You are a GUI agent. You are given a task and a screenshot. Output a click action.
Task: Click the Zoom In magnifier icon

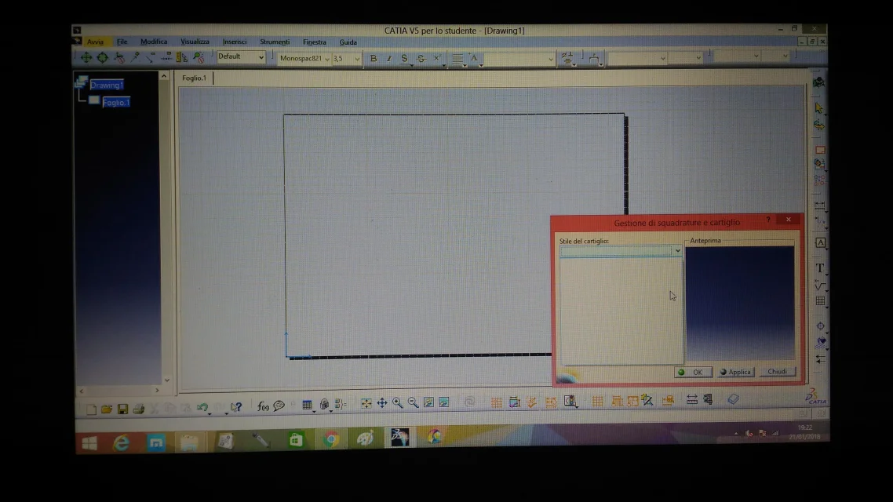[398, 402]
